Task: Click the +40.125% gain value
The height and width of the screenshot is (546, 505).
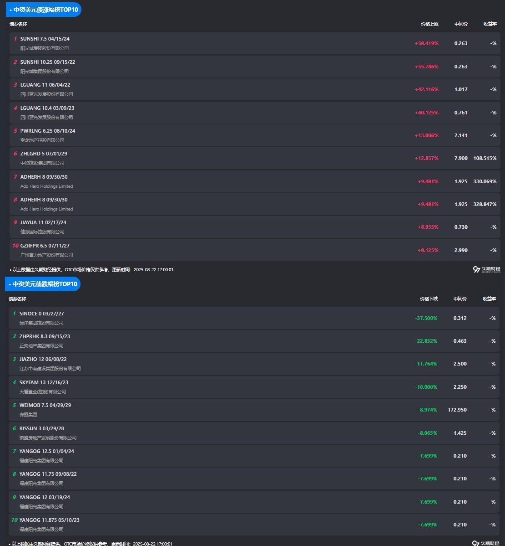Action: 426,113
